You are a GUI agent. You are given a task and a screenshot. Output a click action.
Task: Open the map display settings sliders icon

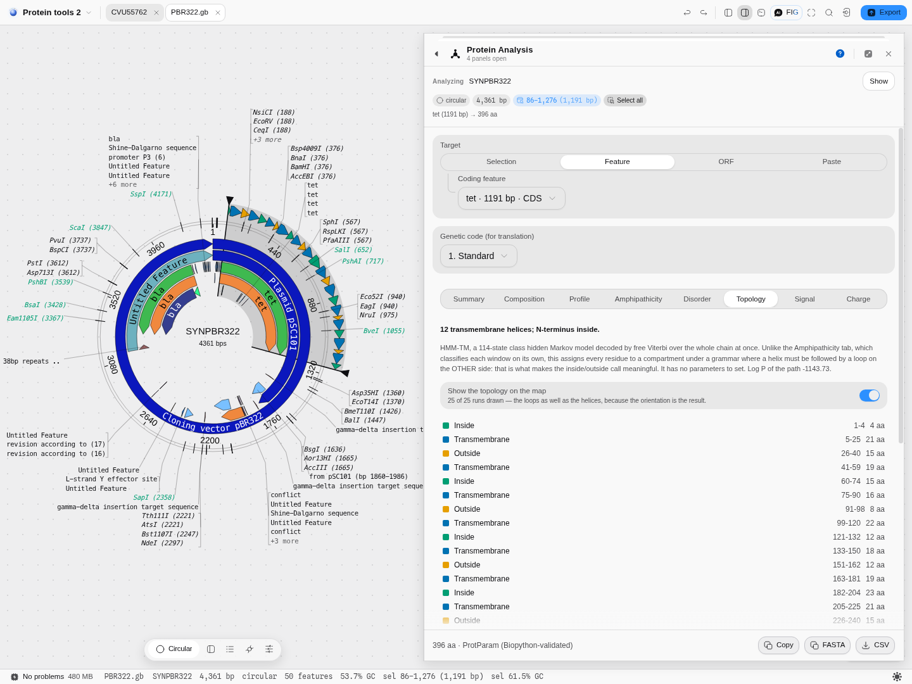tap(269, 649)
